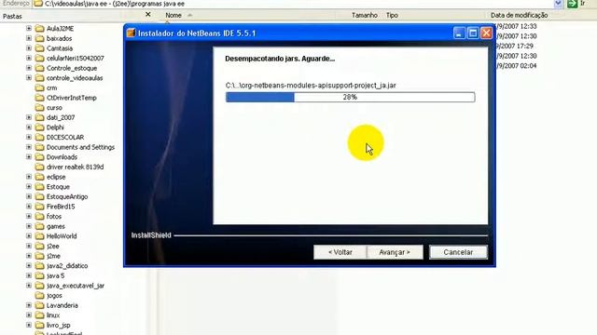Select Documents and Settings folder label
This screenshot has height=335, width=597.
pyautogui.click(x=80, y=147)
